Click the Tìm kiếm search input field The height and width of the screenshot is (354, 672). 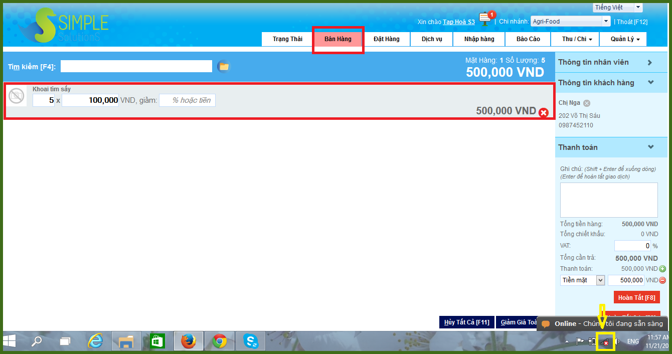[136, 66]
